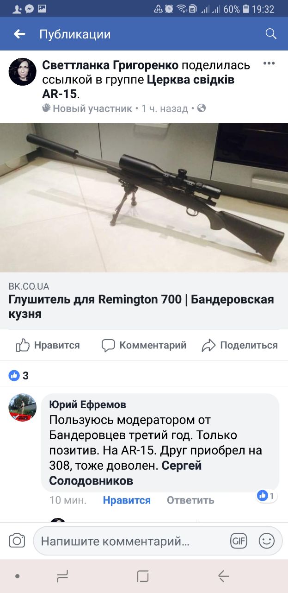Tap the Комментарий button
This screenshot has width=288, height=593.
(x=144, y=345)
